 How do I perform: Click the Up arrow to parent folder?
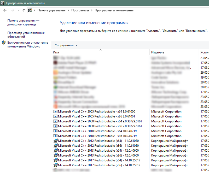pos(24,10)
